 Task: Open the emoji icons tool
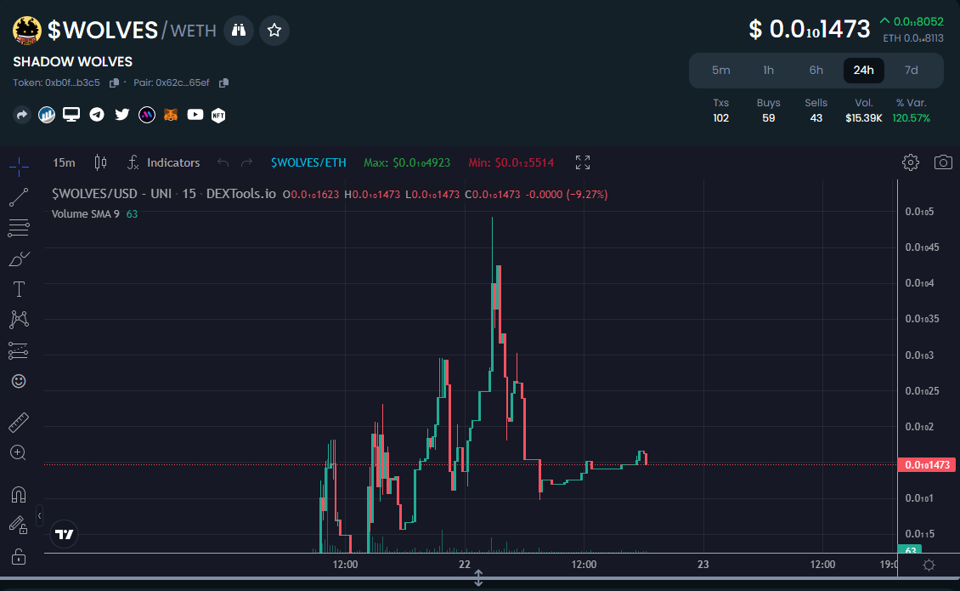(x=19, y=381)
